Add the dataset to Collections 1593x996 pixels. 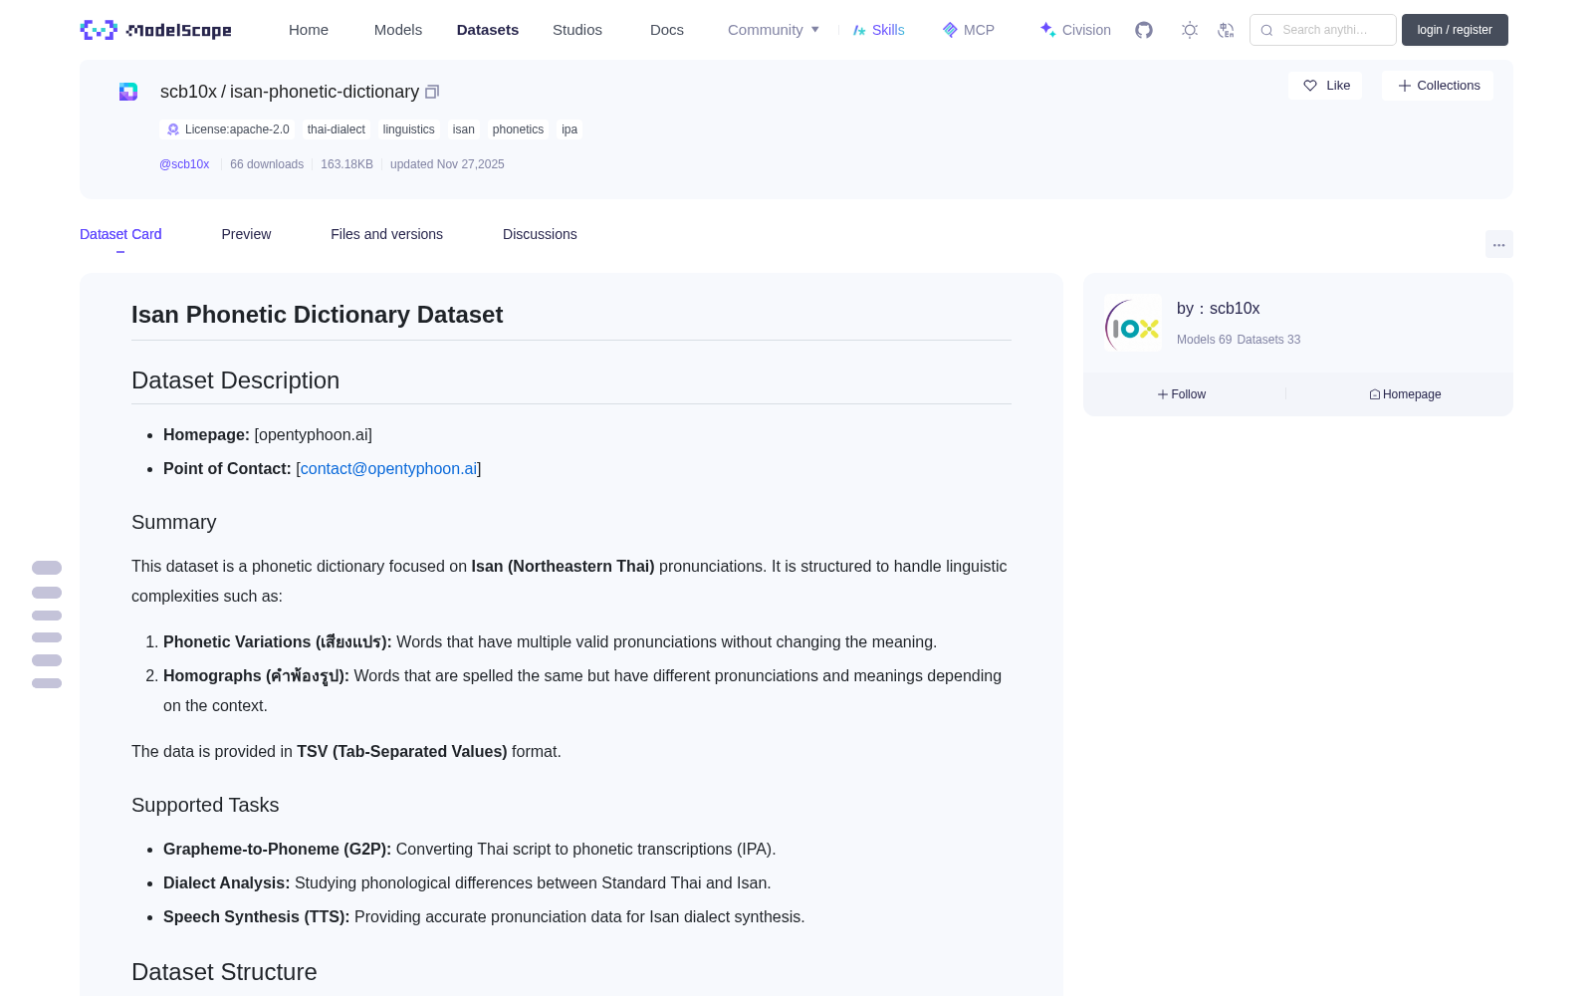coord(1438,86)
